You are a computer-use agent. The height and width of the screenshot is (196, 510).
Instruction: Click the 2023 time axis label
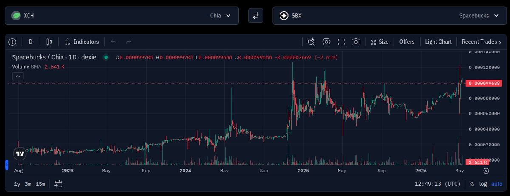[x=68, y=171]
